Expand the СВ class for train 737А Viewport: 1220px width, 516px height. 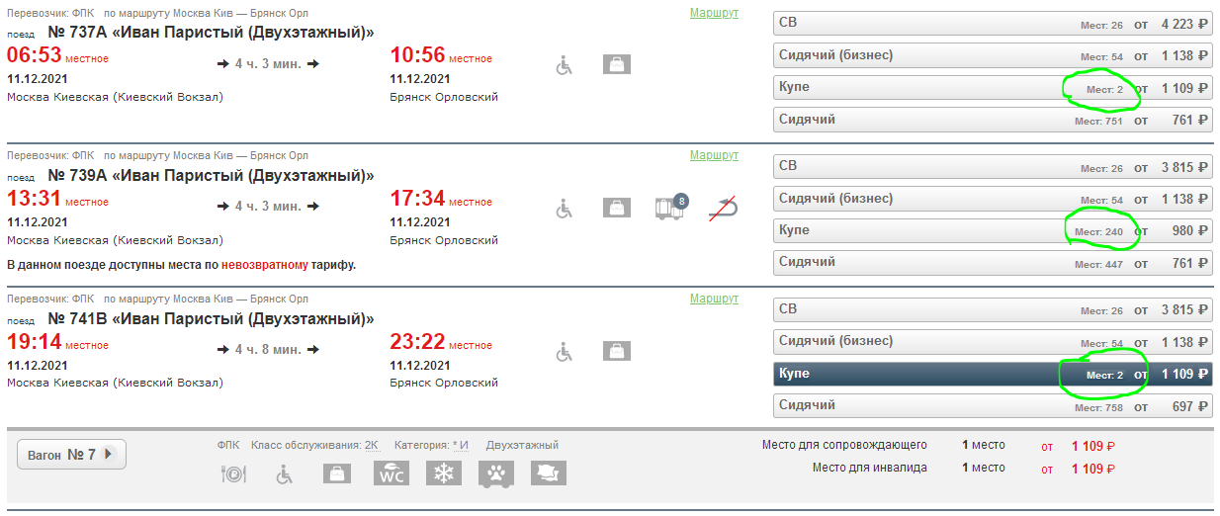pyautogui.click(x=992, y=24)
